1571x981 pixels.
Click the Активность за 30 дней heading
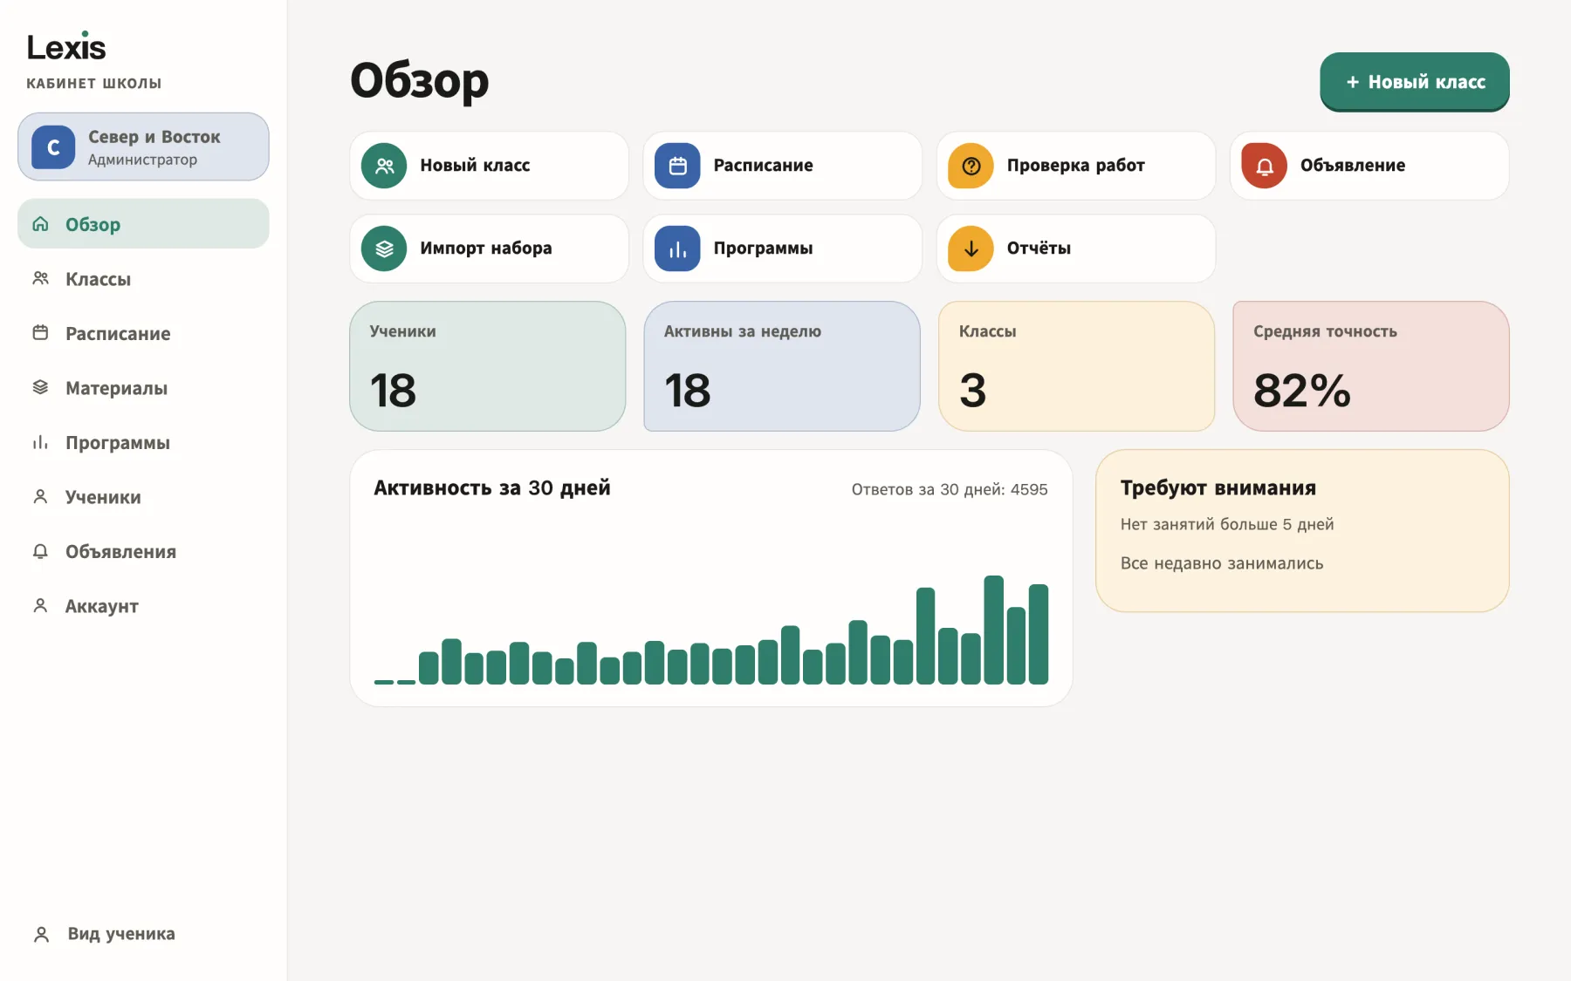[x=492, y=488]
